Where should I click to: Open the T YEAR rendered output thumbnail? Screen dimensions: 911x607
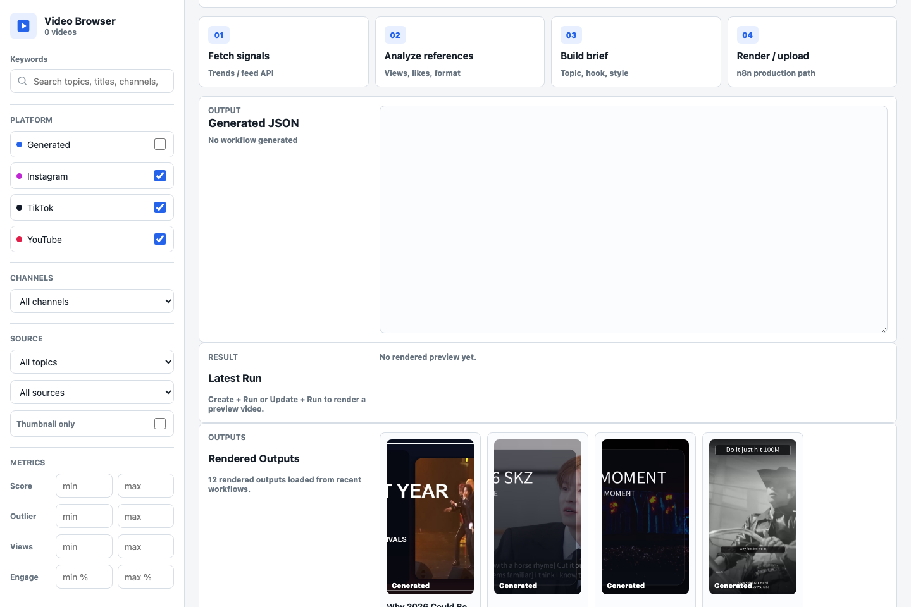click(x=430, y=517)
